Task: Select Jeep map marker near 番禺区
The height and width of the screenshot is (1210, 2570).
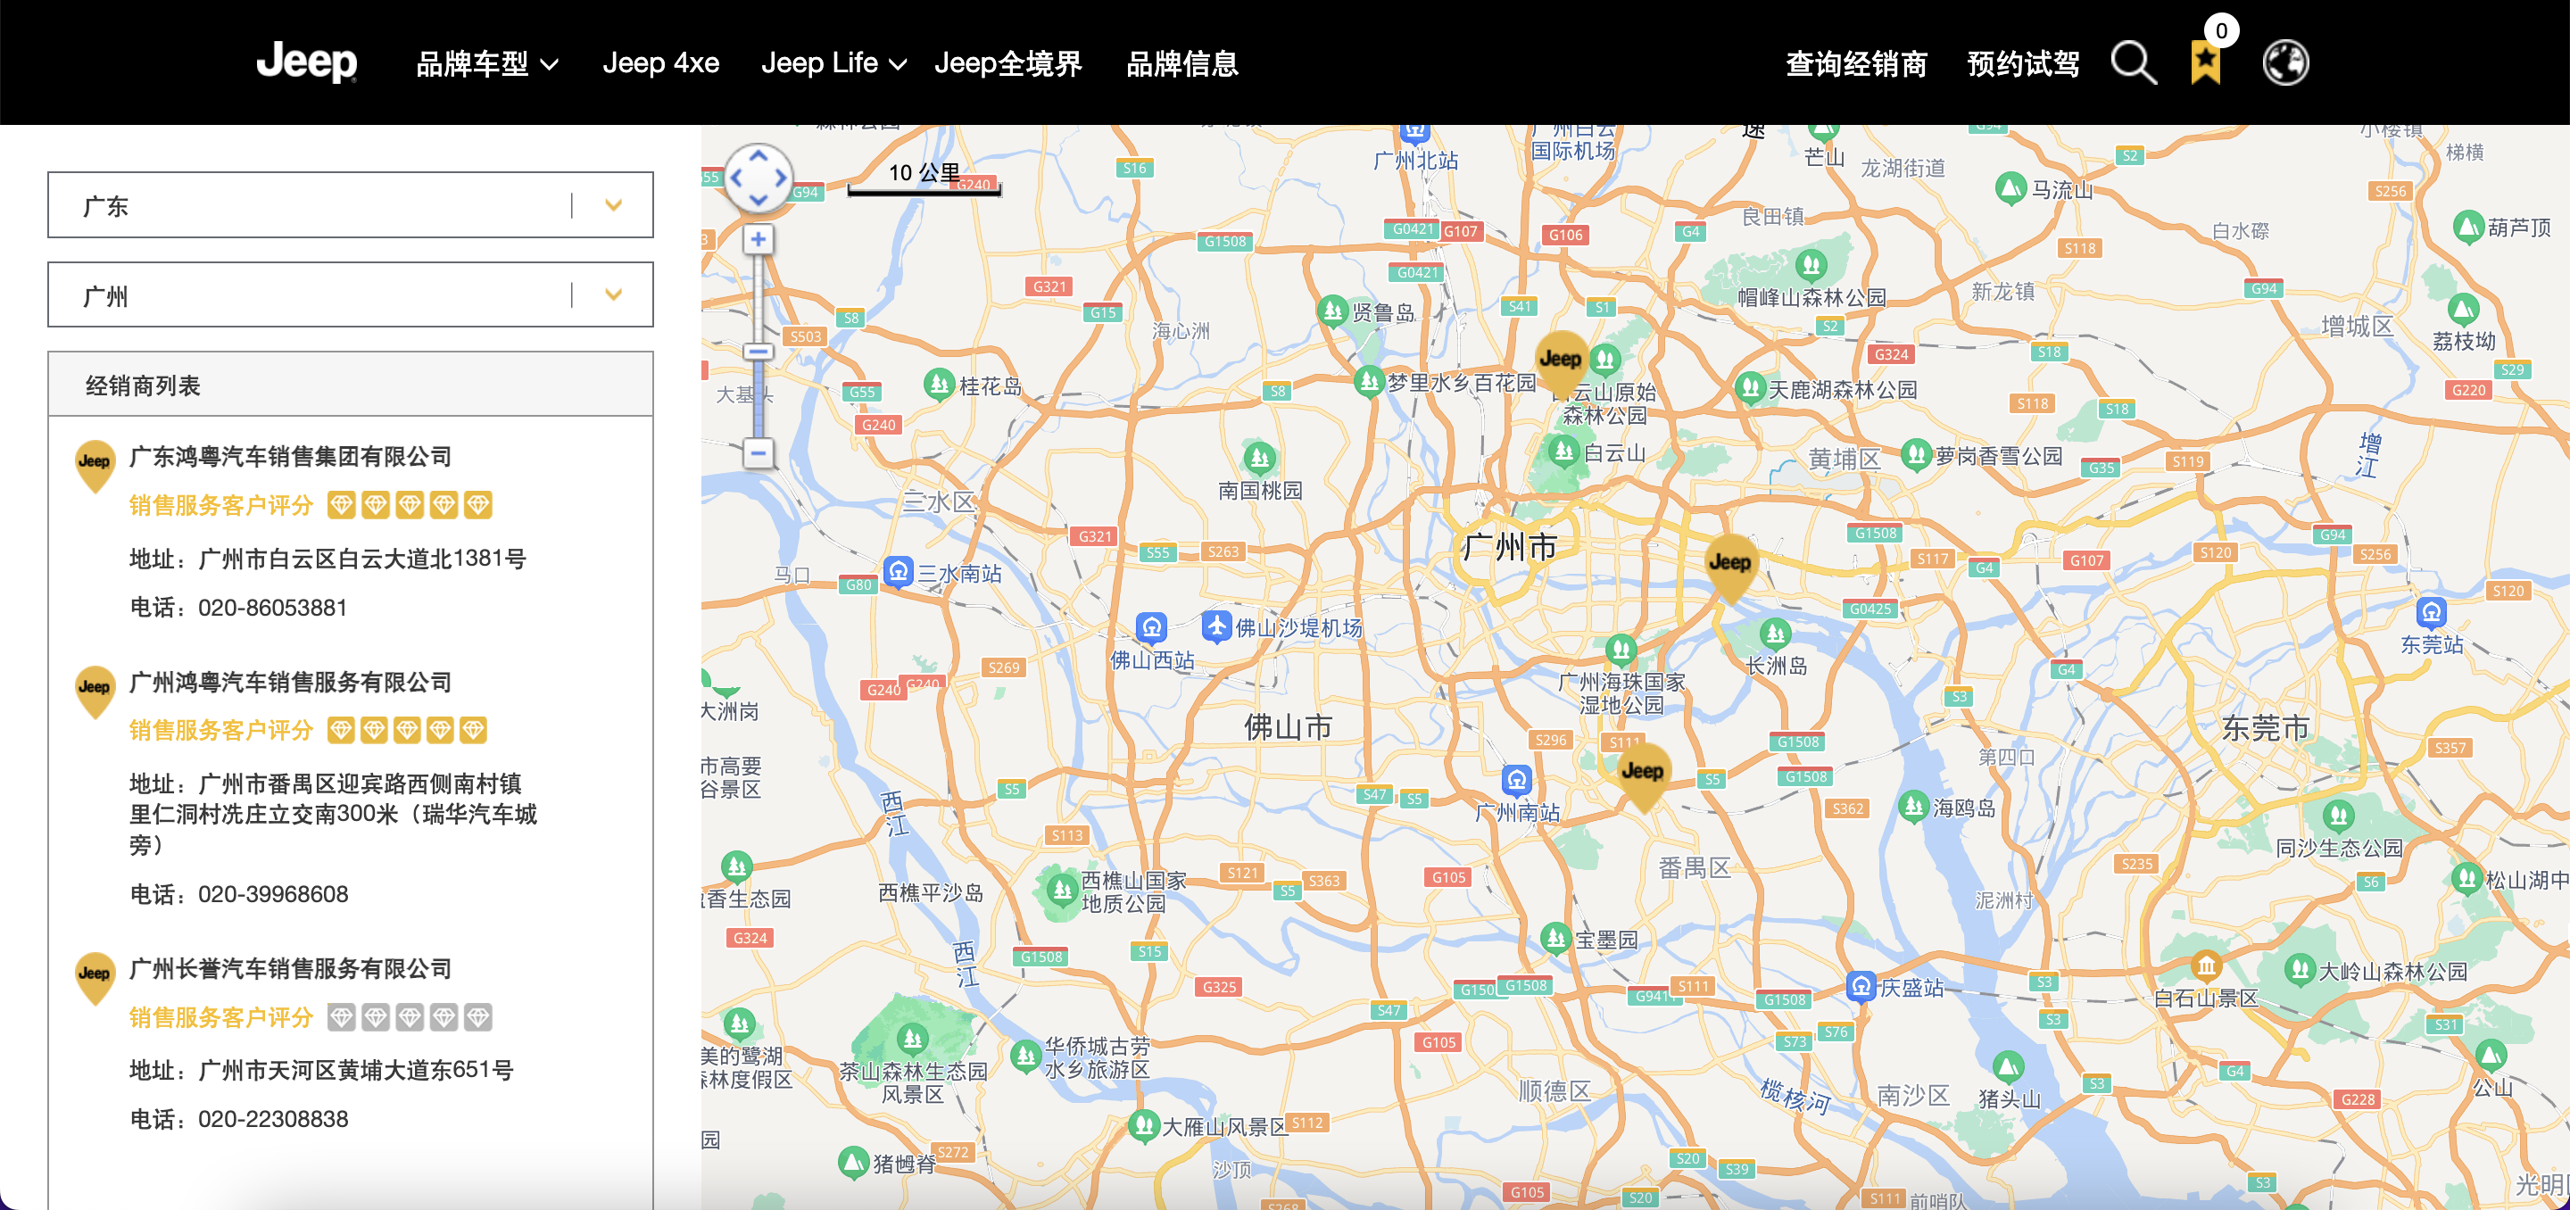Action: tap(1642, 778)
